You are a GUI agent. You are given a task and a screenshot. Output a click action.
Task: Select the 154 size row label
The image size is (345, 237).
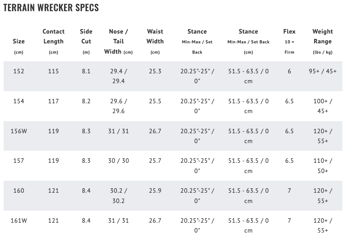19,101
